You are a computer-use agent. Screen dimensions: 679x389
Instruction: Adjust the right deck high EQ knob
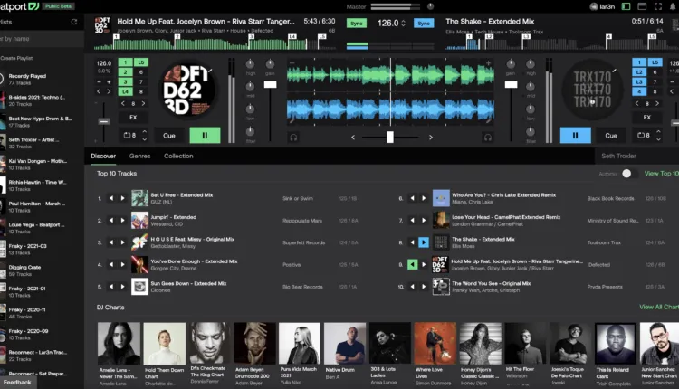pyautogui.click(x=531, y=64)
